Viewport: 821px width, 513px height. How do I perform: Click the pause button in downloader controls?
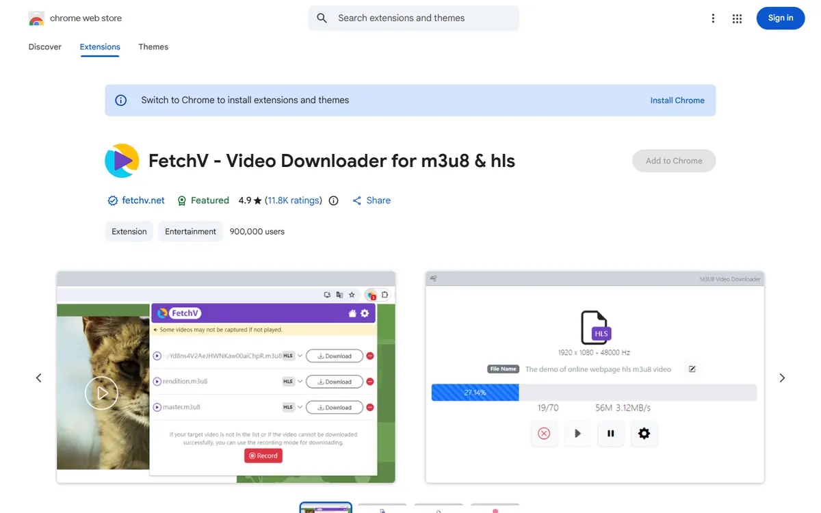point(611,434)
